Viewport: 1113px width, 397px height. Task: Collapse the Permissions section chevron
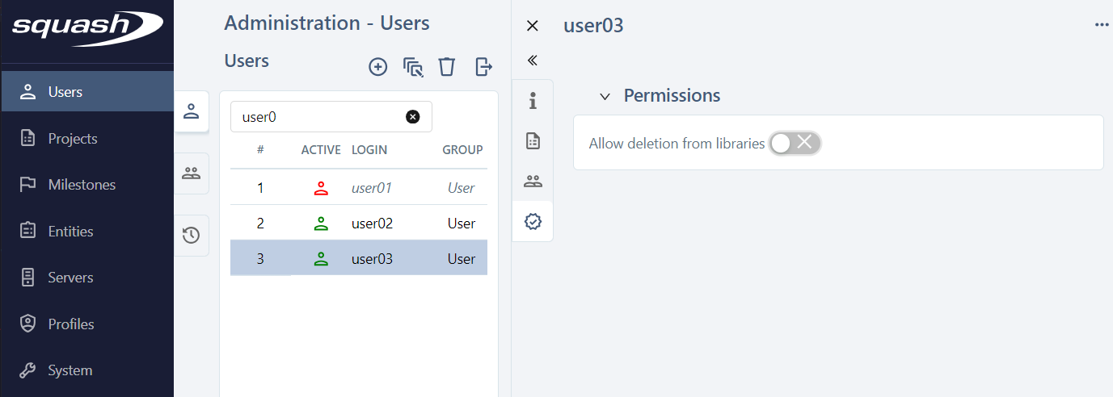pos(605,96)
